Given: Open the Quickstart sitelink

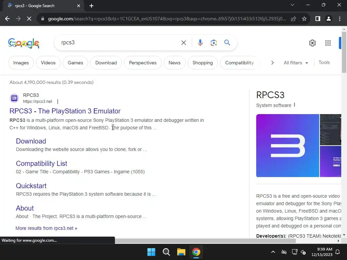Looking at the screenshot, I should coord(31,186).
